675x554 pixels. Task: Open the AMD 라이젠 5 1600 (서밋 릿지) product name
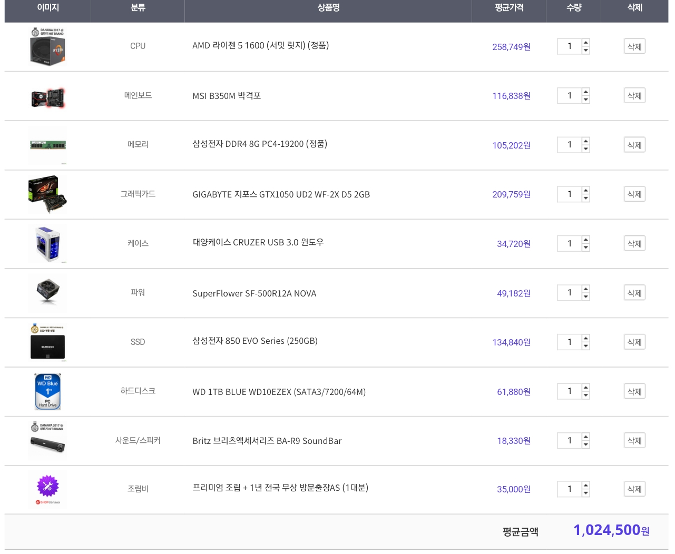pyautogui.click(x=260, y=45)
